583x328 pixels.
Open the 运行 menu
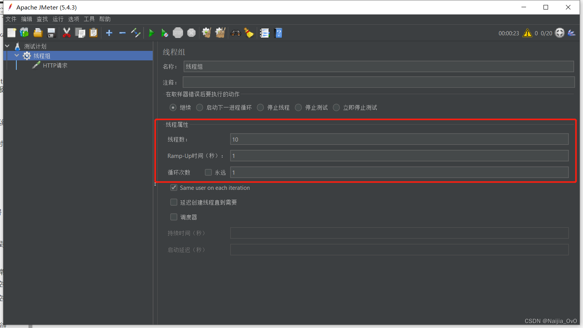[x=58, y=19]
